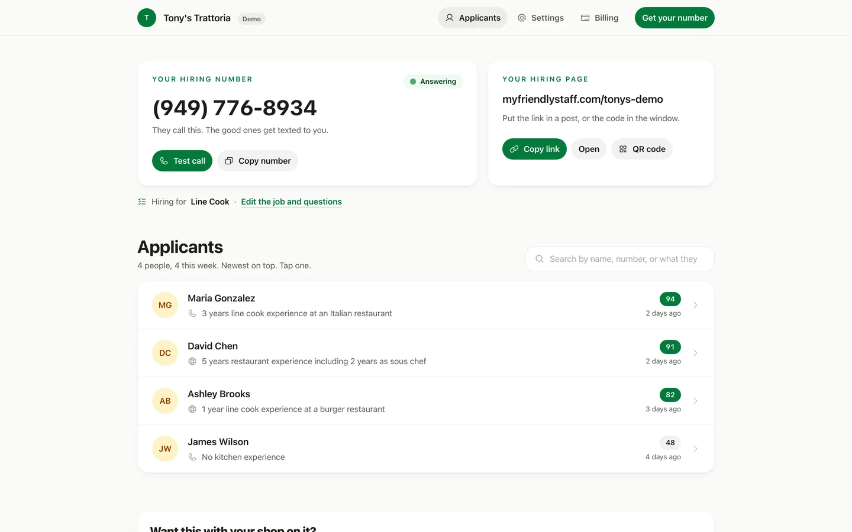Open the Settings tab
852x532 pixels.
pos(541,18)
